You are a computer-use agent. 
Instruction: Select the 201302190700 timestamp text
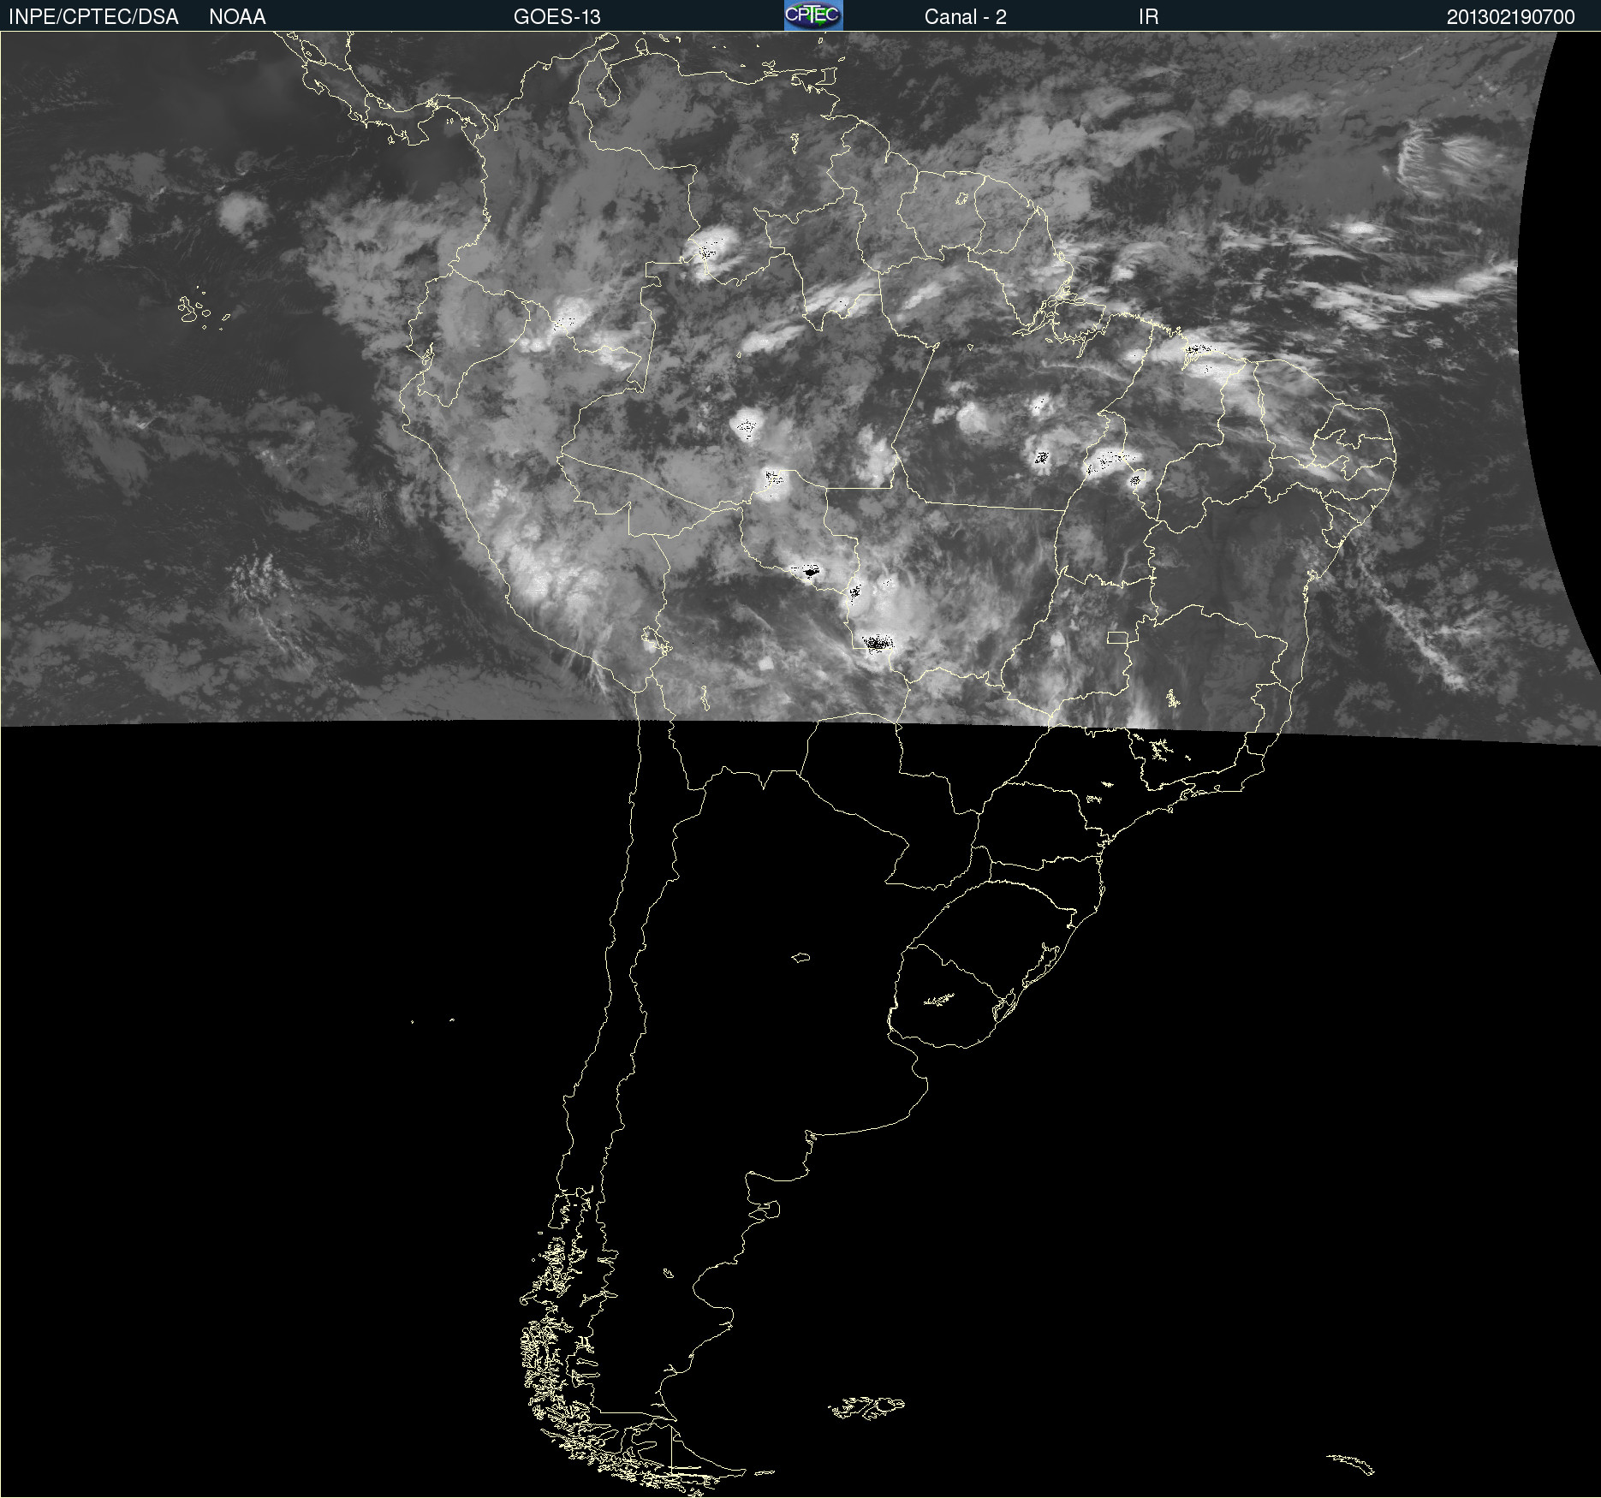(x=1510, y=17)
